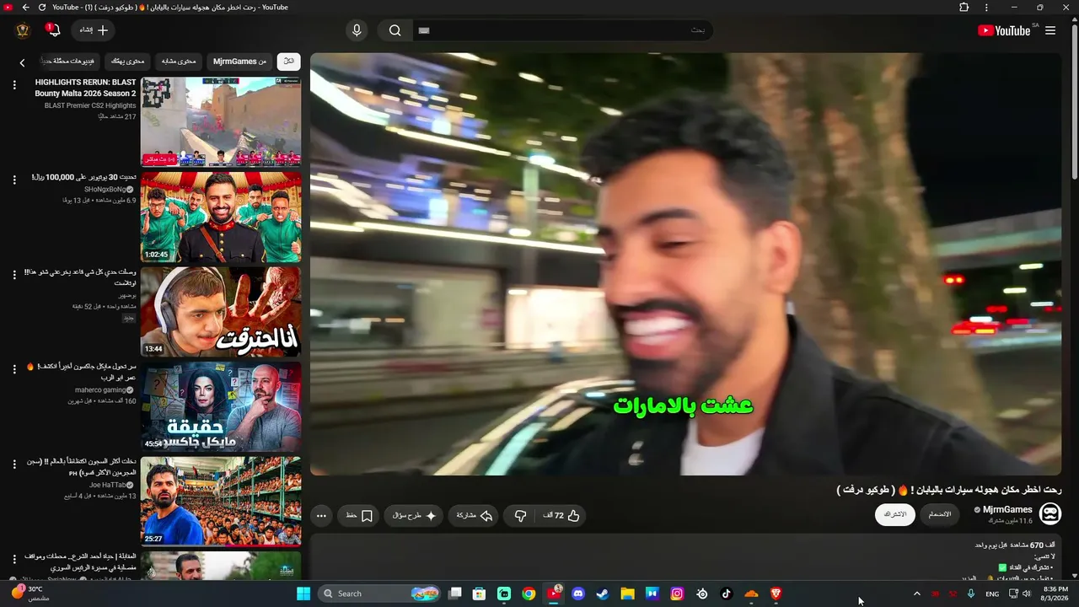Toggle the system tray microphone icon
The height and width of the screenshot is (607, 1079).
(971, 594)
